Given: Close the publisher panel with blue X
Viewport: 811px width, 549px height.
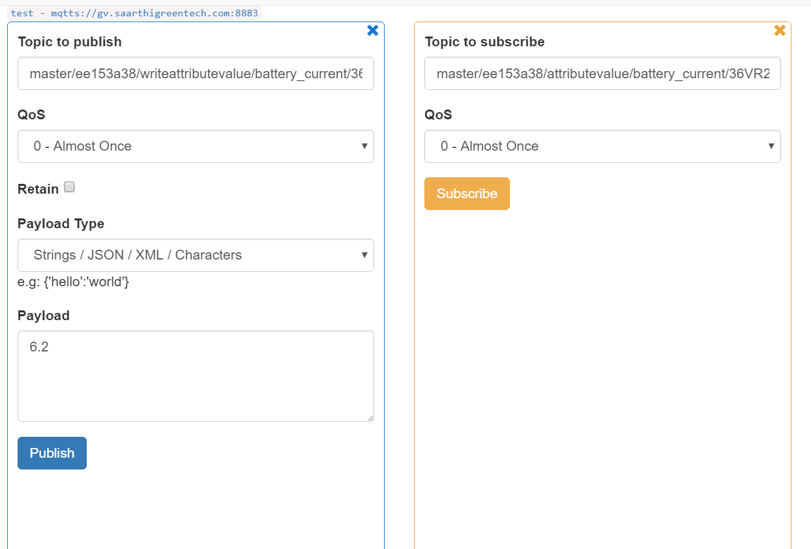Looking at the screenshot, I should (372, 31).
